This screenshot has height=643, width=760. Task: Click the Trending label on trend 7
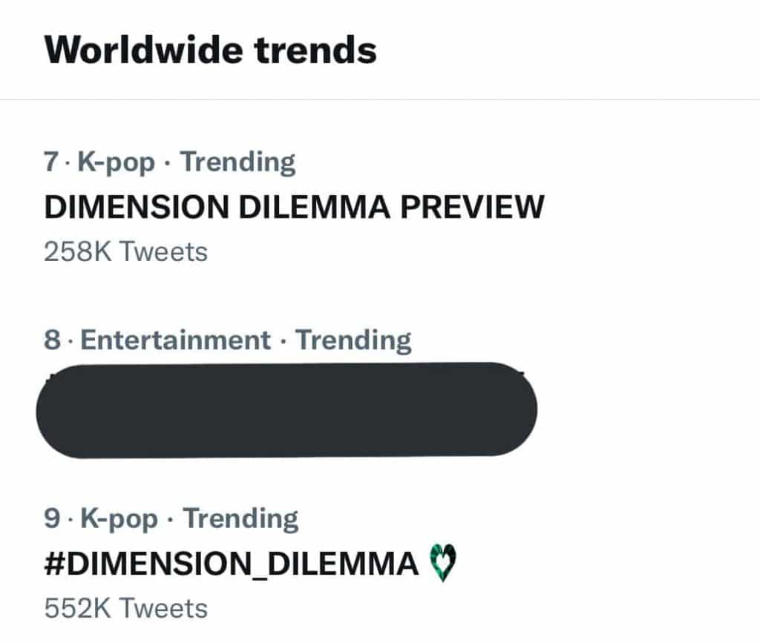(x=238, y=162)
